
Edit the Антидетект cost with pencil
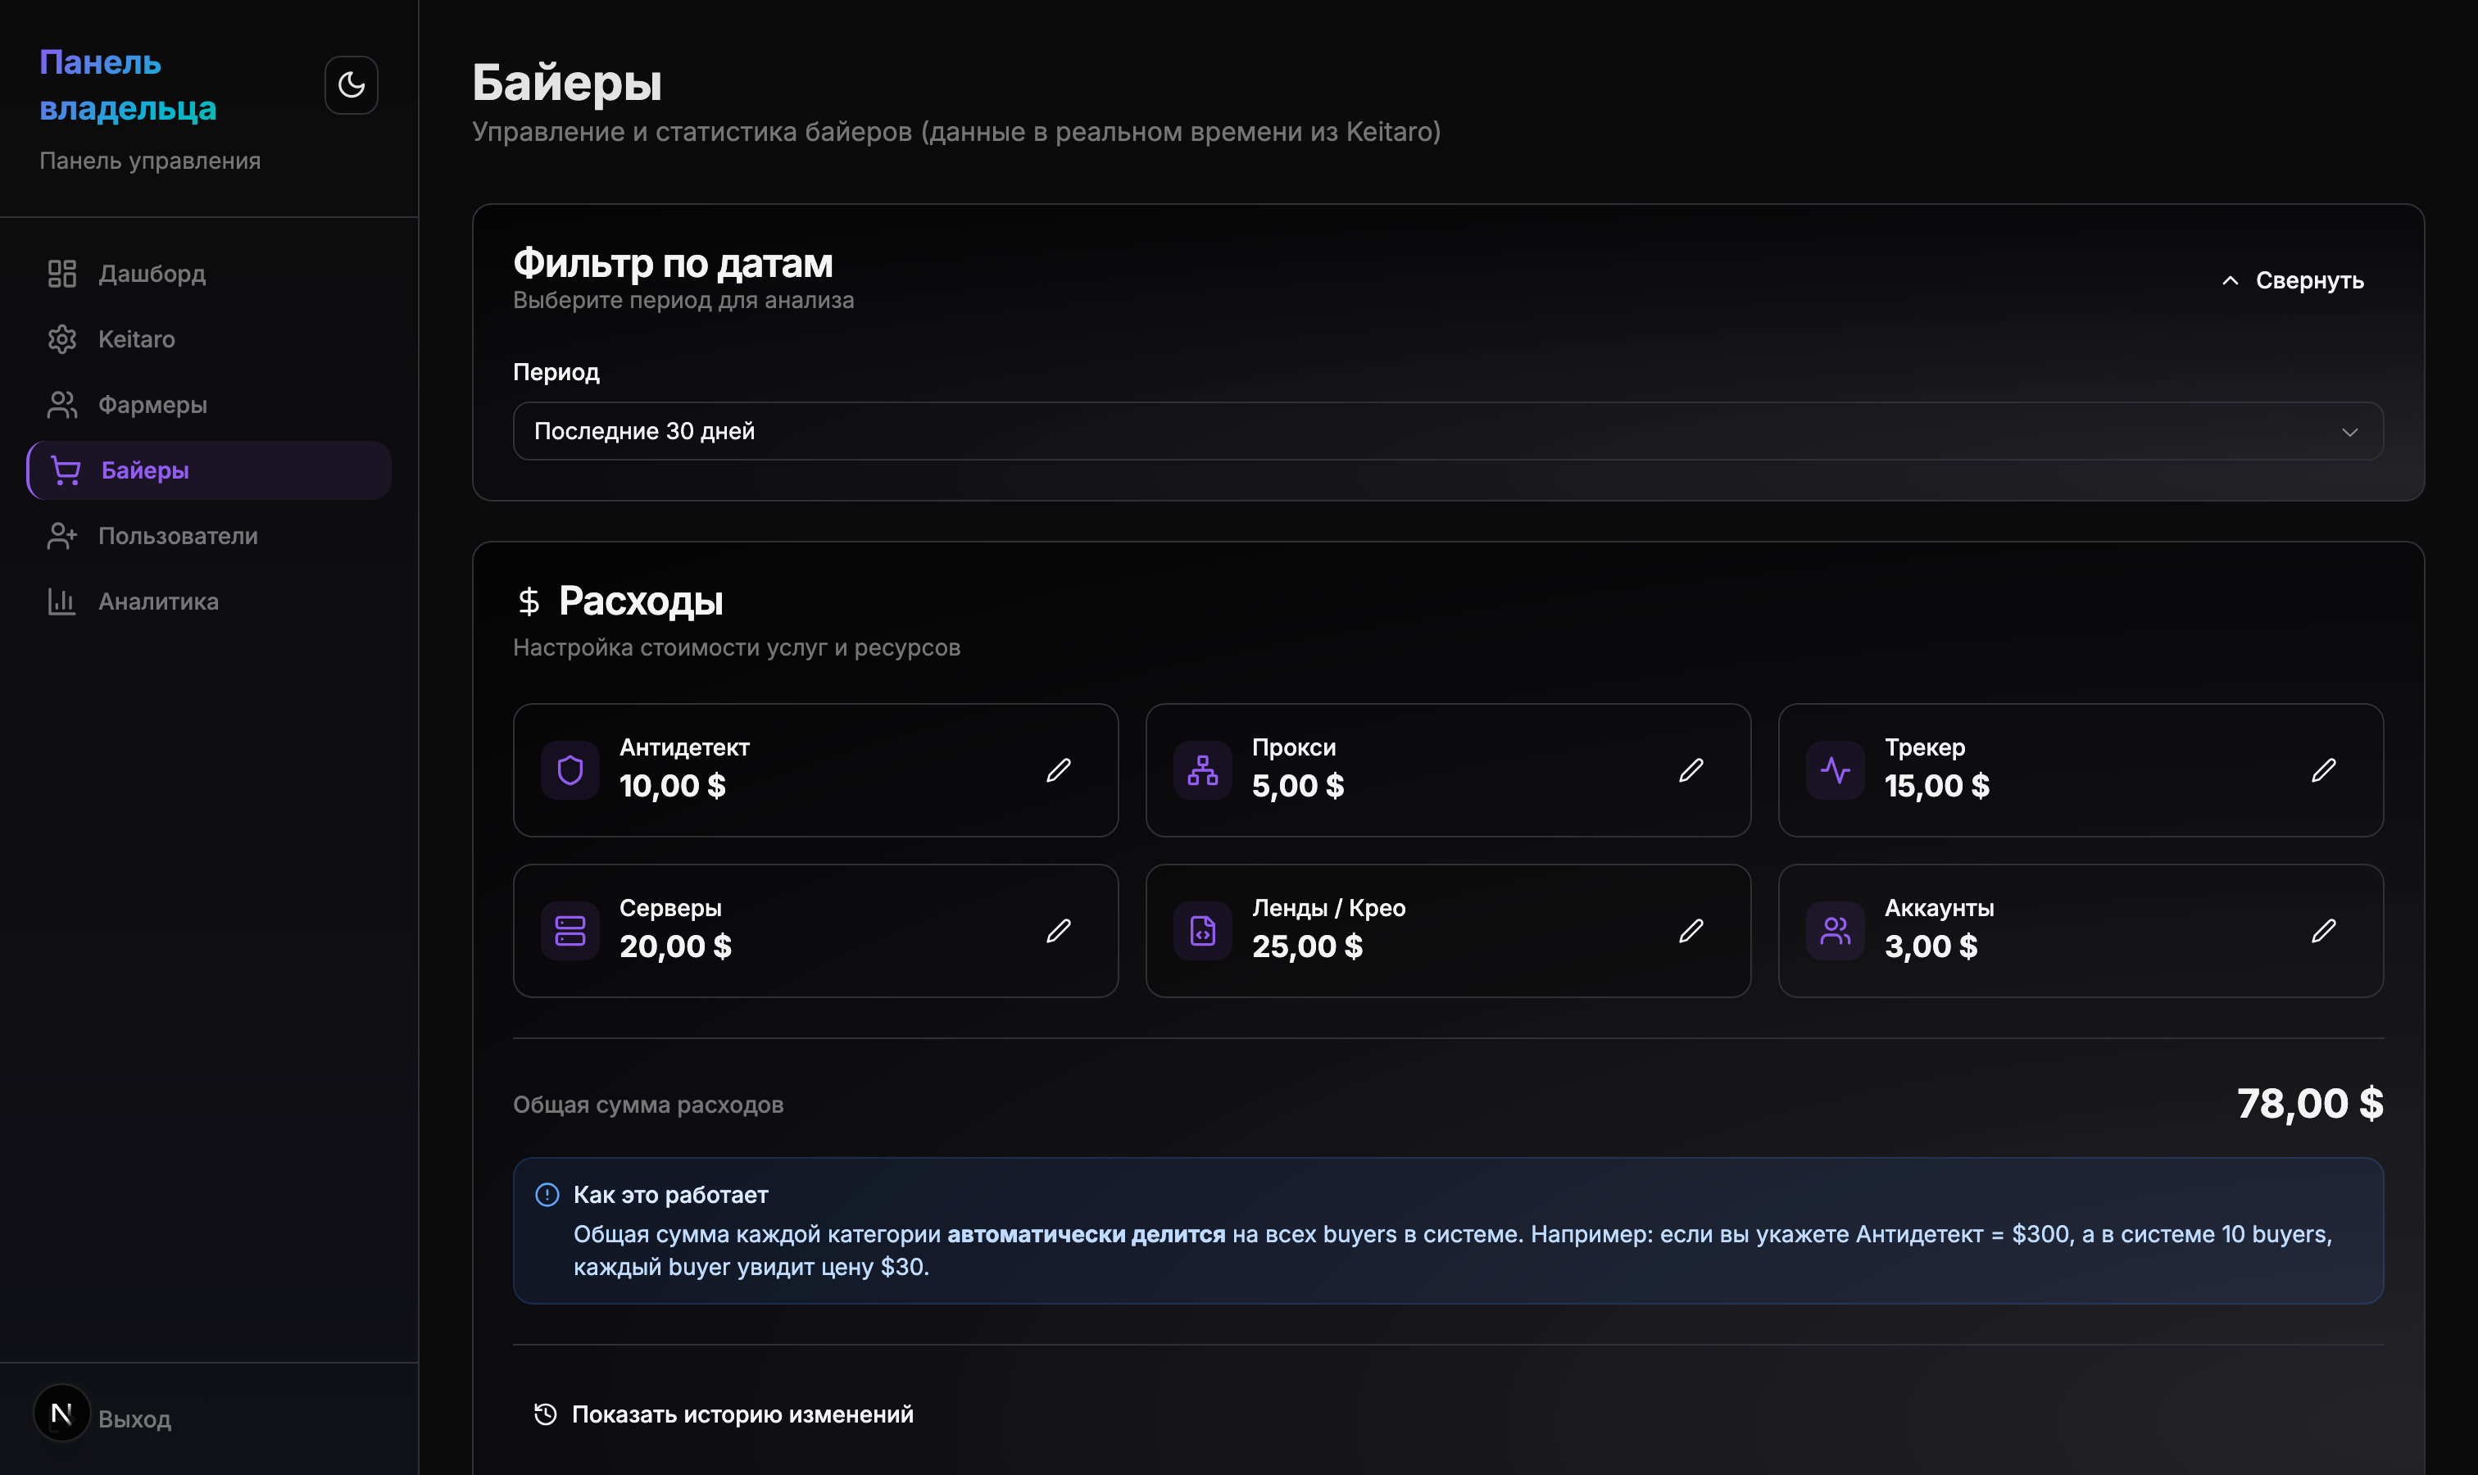[1059, 770]
